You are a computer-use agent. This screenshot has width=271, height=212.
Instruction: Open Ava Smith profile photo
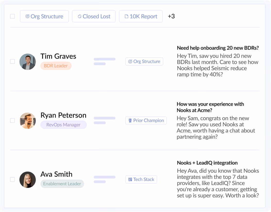(28, 180)
